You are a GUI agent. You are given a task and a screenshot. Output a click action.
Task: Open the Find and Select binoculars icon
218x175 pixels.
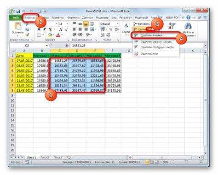click(188, 26)
